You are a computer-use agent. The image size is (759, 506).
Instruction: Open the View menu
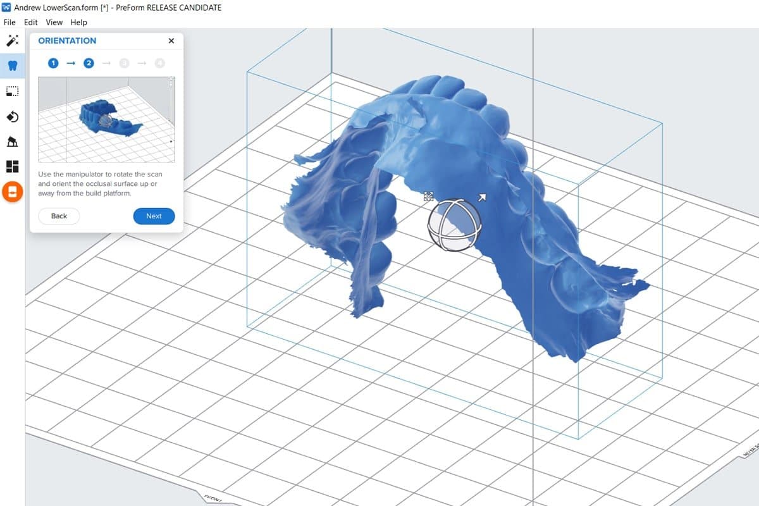[x=54, y=22]
